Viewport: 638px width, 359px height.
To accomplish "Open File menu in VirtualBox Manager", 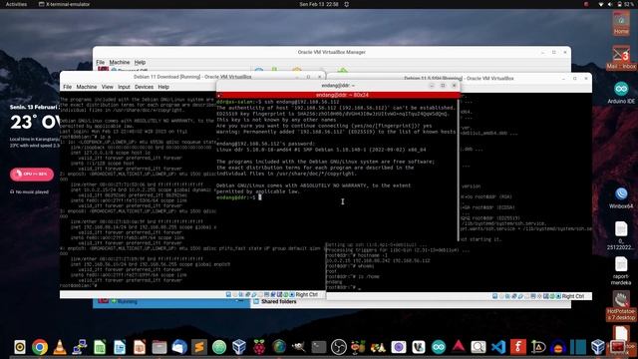I will coord(100,62).
